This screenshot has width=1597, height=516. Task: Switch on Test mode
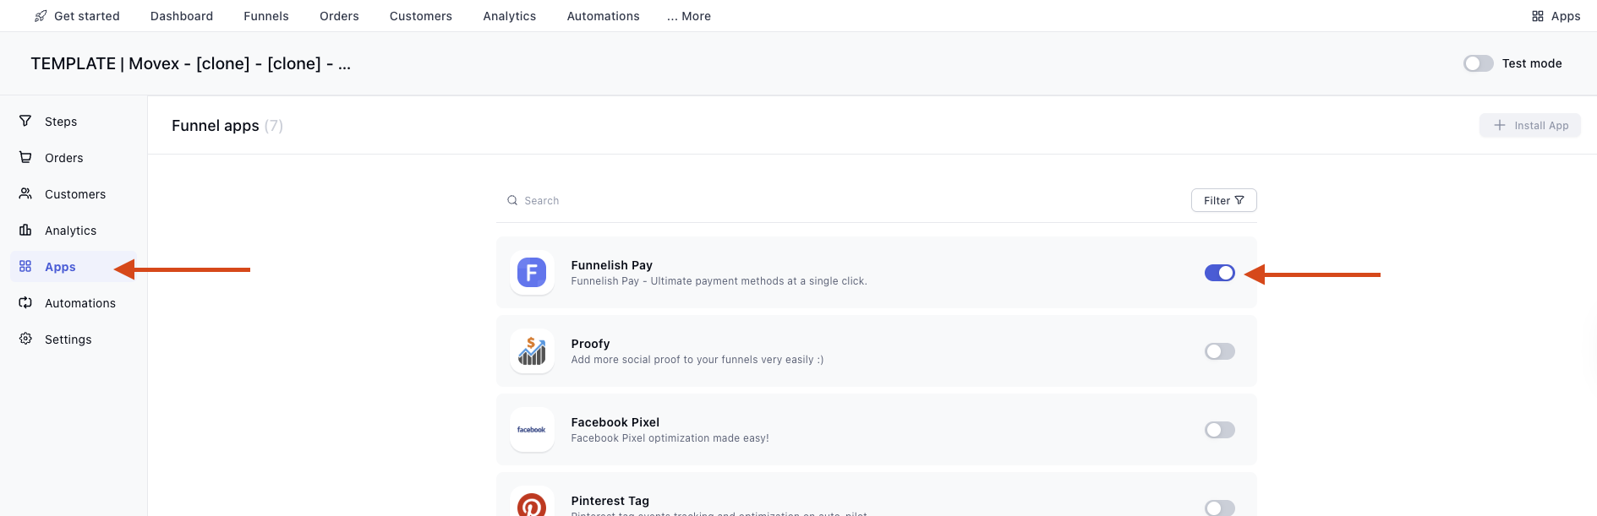click(1478, 63)
